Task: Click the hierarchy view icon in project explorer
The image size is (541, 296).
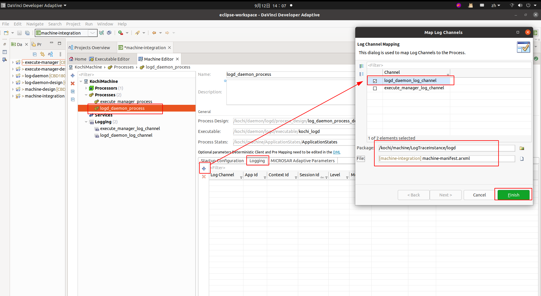Action: click(50, 54)
